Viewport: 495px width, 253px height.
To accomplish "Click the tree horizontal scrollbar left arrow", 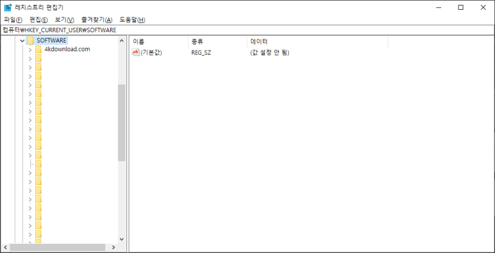I will tap(4, 247).
